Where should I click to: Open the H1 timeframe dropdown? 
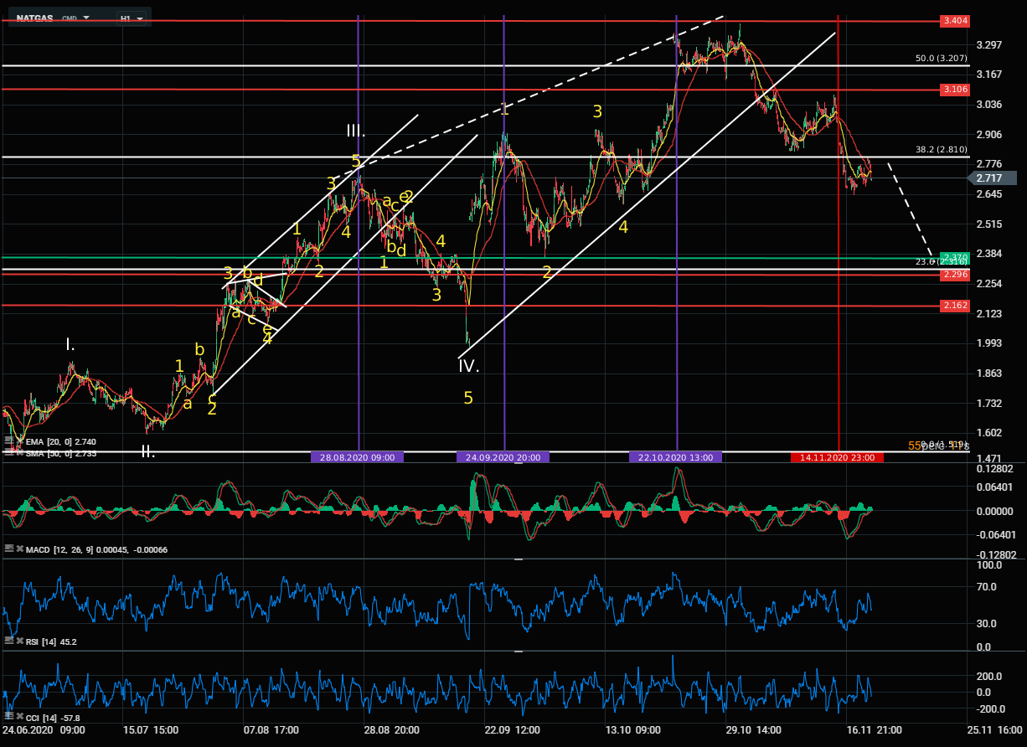click(132, 18)
